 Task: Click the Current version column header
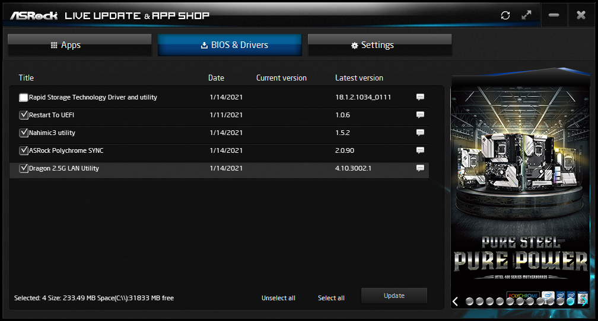(281, 78)
